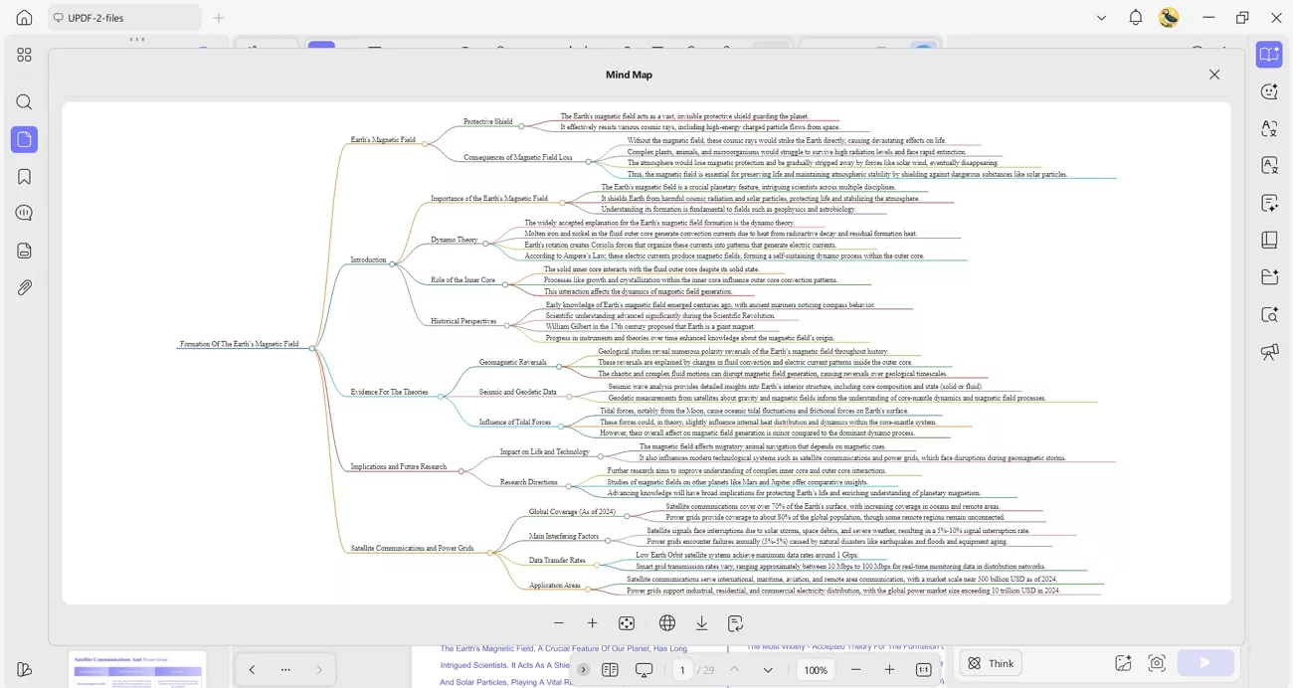Open the tab overview dropdown chevron
The width and height of the screenshot is (1293, 688).
tap(1100, 17)
